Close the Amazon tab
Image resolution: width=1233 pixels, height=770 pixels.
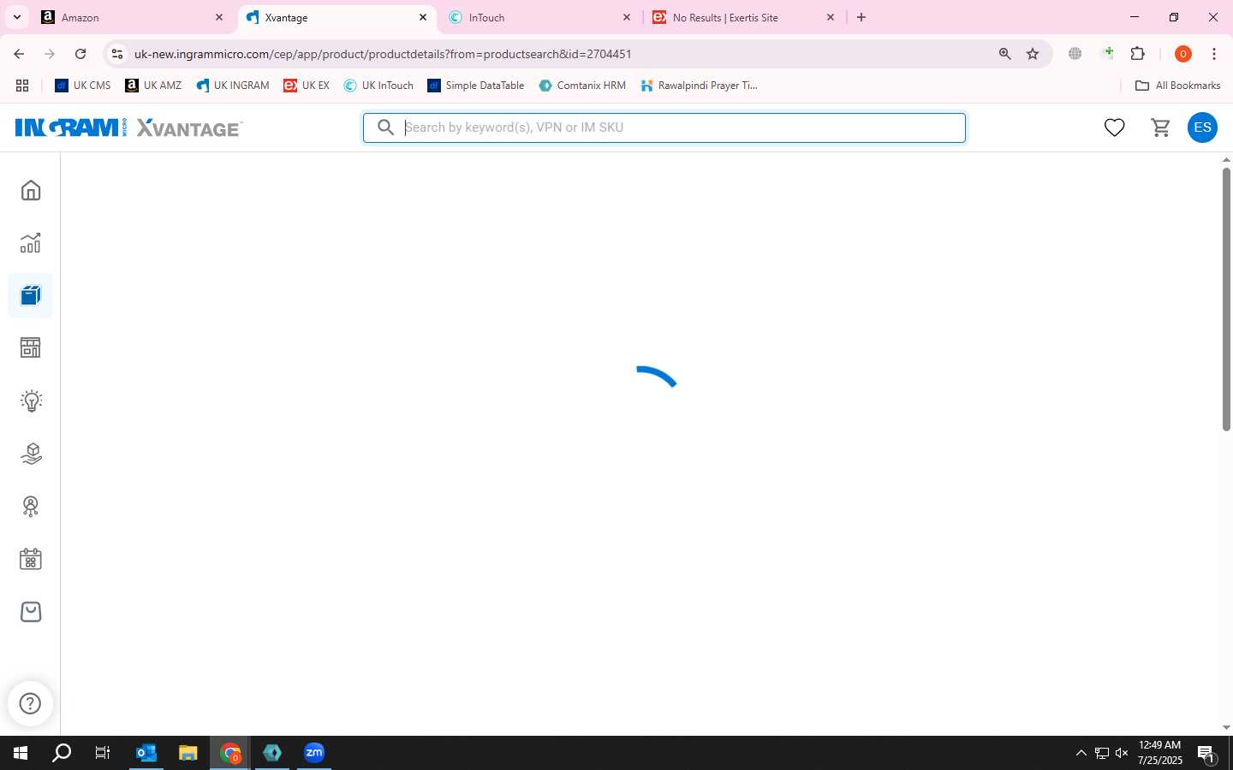click(x=219, y=17)
